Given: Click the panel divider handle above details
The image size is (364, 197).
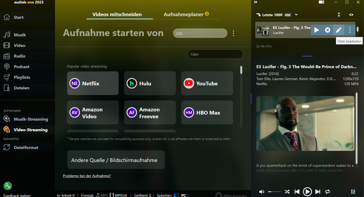Looking at the screenshot, I should tap(307, 56).
